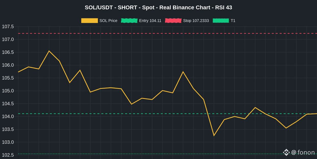This screenshot has width=317, height=159.
Task: Click the 102.5 y-axis label
Action: click(8, 155)
